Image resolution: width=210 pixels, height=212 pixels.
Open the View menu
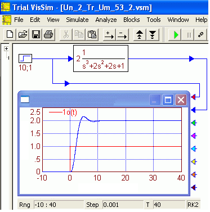click(53, 20)
